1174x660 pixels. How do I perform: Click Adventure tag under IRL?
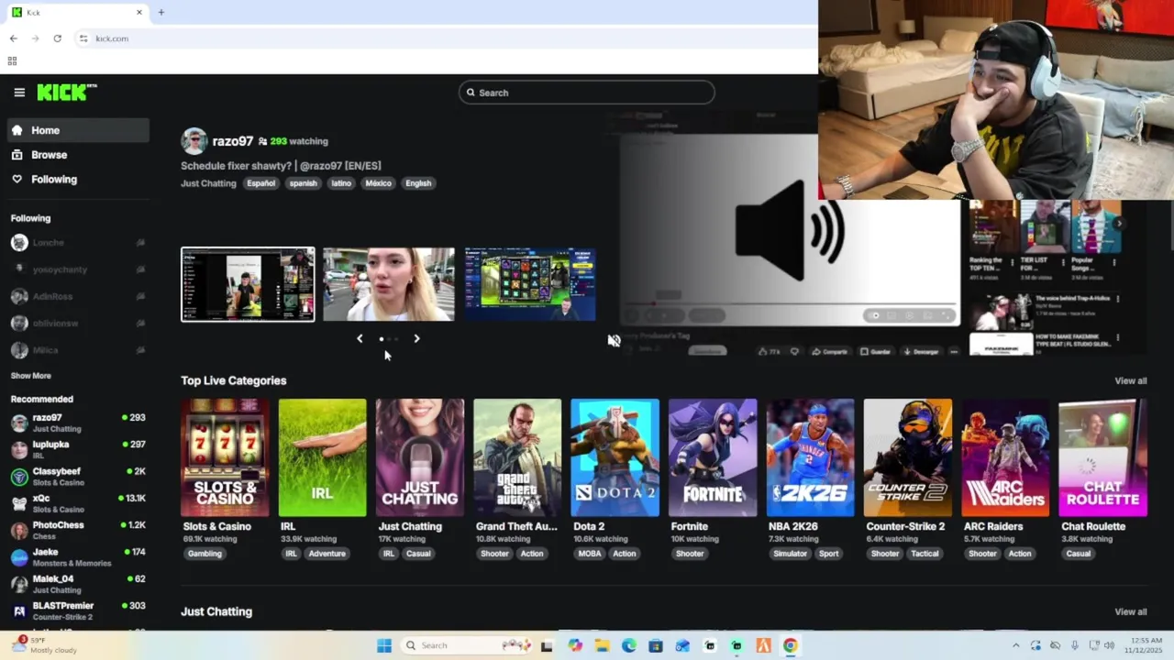[x=327, y=554]
